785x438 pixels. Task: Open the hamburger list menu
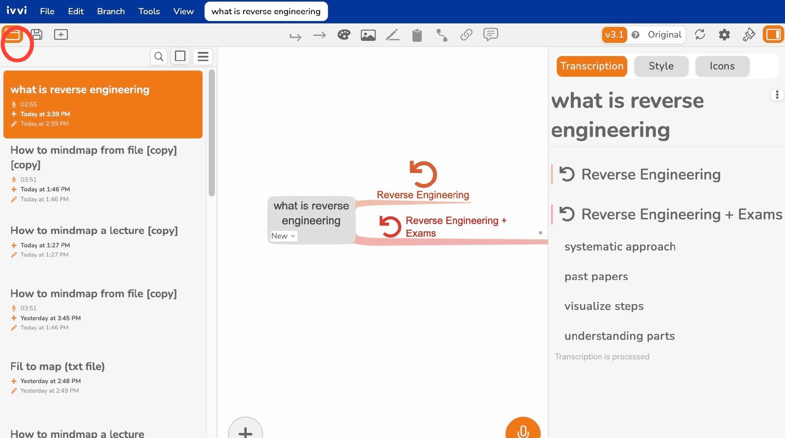pyautogui.click(x=203, y=56)
